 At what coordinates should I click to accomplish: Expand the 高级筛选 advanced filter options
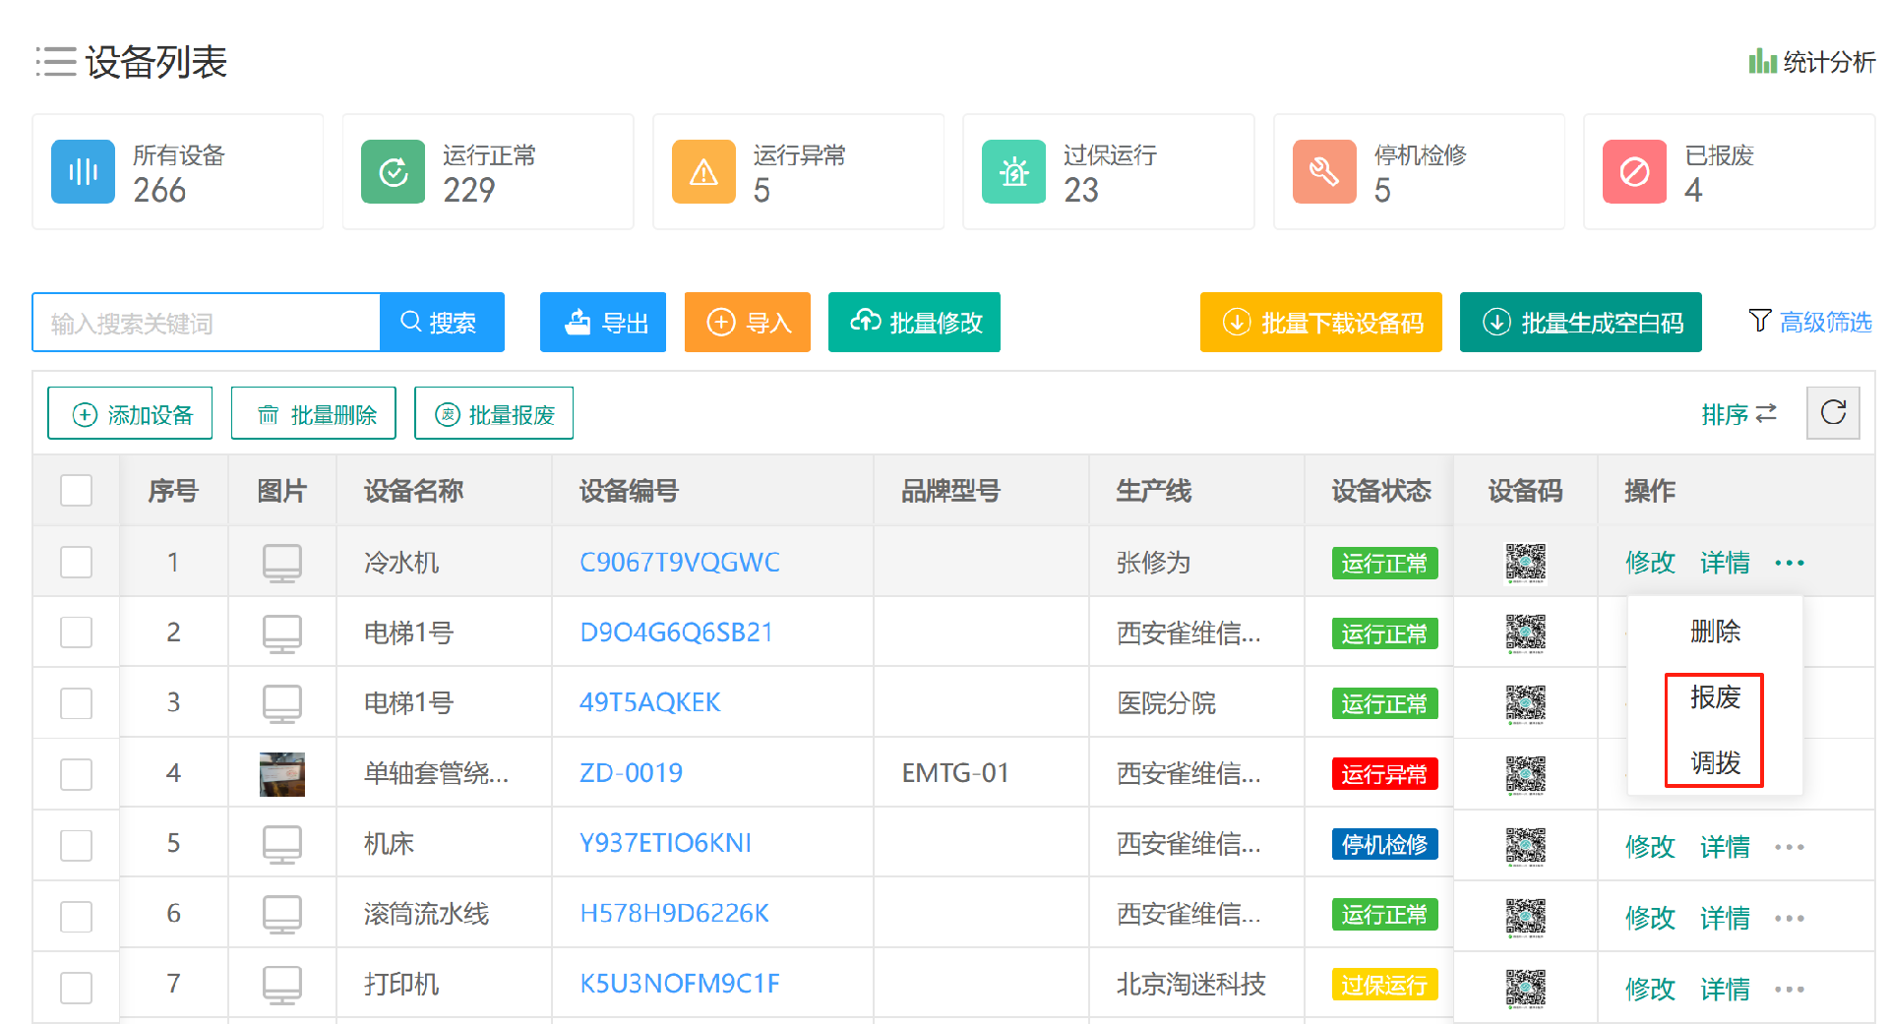1825,321
